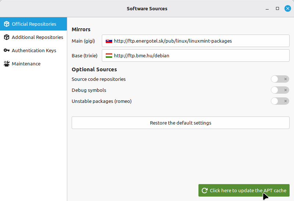This screenshot has height=201, width=294.
Task: Click the Maintenance tools icon
Action: (7, 64)
